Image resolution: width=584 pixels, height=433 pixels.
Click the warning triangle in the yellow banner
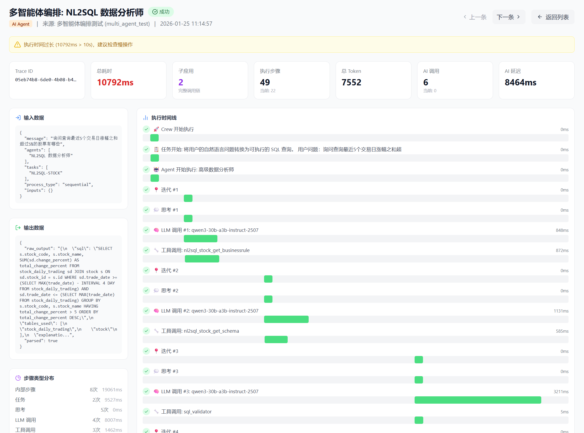(x=17, y=45)
